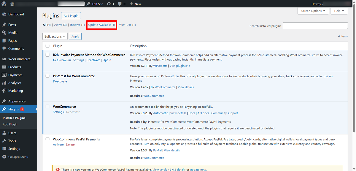
Task: Open Media library from the sidebar icon
Action: click(x=4, y=32)
